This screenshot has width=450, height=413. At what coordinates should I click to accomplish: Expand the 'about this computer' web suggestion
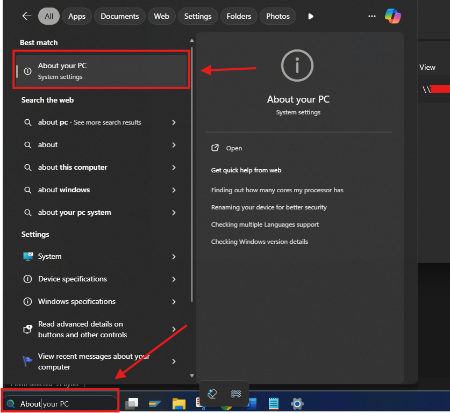(174, 168)
